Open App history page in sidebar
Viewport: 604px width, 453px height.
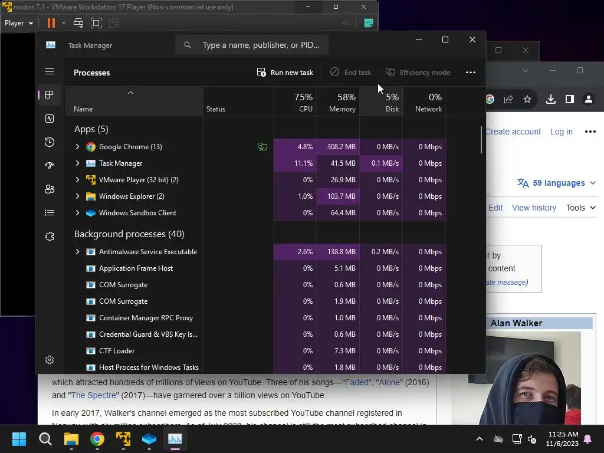(x=50, y=142)
